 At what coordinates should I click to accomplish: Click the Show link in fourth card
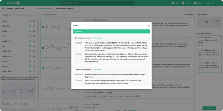click(x=95, y=90)
